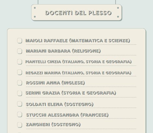Choose the Rossini Anna (Inglese) label
This screenshot has width=153, height=133.
point(55,83)
